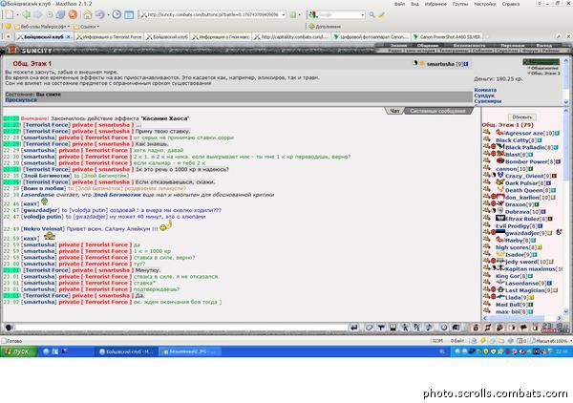This screenshot has height=403, width=573.
Task: Switch to the 'Цифровой фотоаппарат Canon' tab
Action: [x=371, y=37]
